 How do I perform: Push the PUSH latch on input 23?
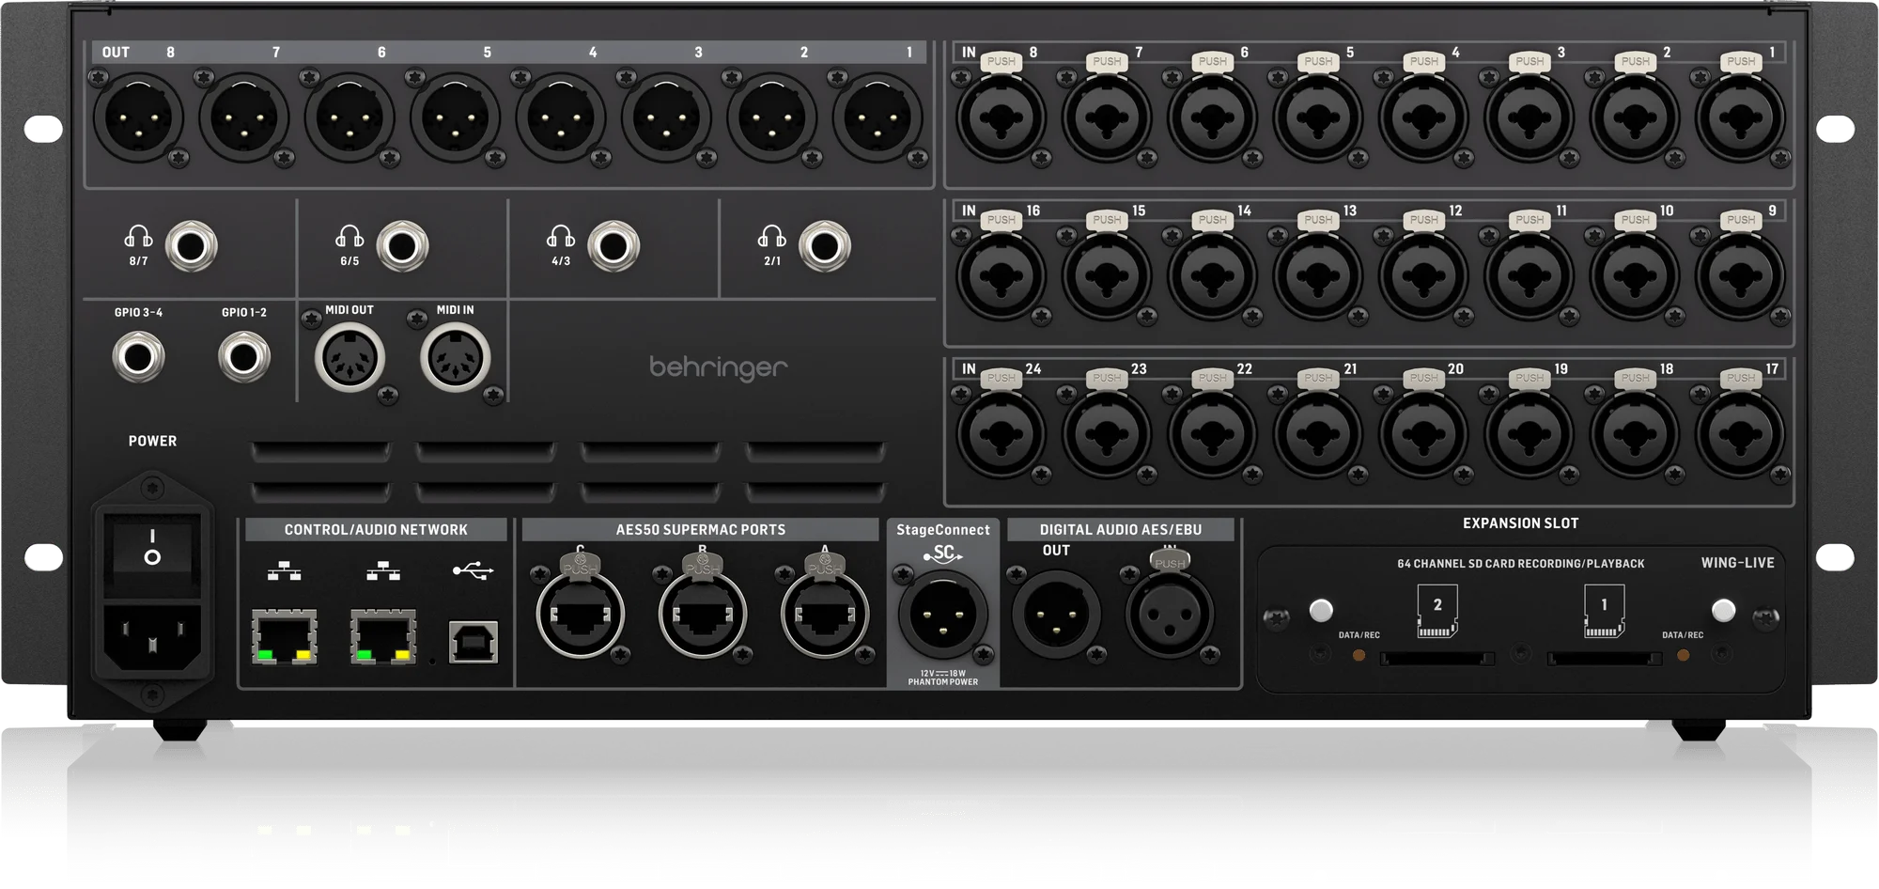[1107, 378]
